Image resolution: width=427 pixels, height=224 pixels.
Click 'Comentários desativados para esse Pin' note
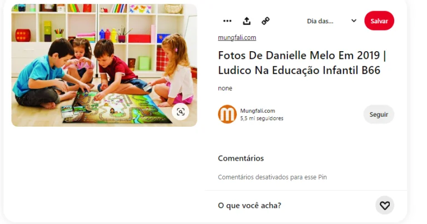(x=272, y=177)
